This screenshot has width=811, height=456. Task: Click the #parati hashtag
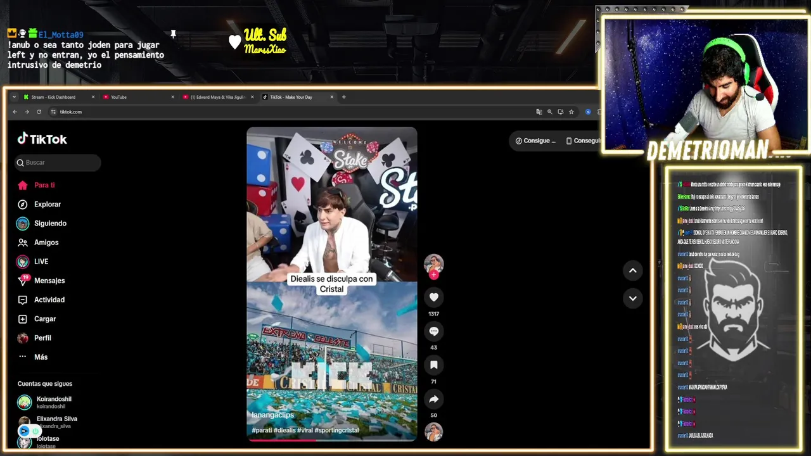262,430
